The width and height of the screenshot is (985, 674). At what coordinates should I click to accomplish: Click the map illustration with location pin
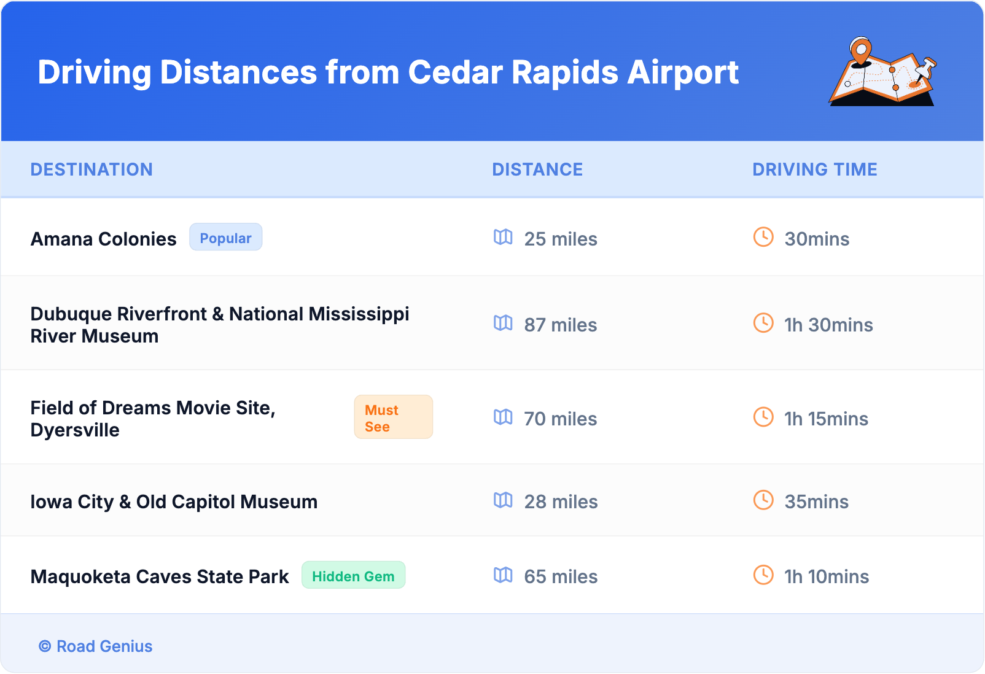(x=882, y=72)
